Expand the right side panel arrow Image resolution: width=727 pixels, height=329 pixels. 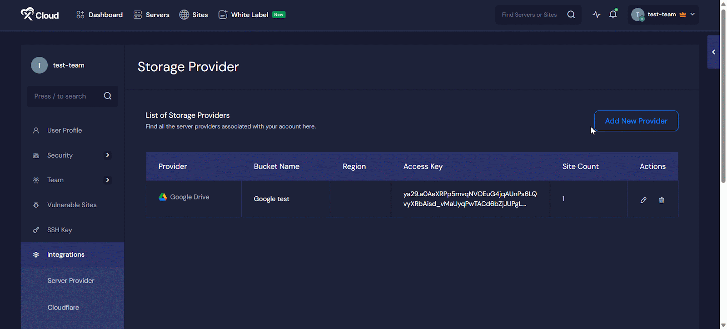713,52
